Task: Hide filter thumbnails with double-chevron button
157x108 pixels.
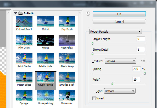Action: point(88,13)
